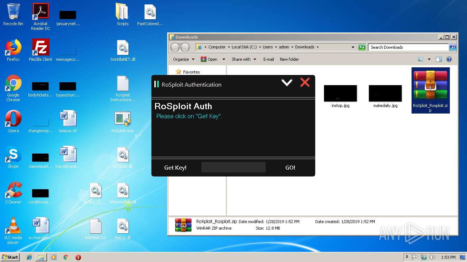
Task: Select RoXploit Instructions text file
Action: [123, 88]
